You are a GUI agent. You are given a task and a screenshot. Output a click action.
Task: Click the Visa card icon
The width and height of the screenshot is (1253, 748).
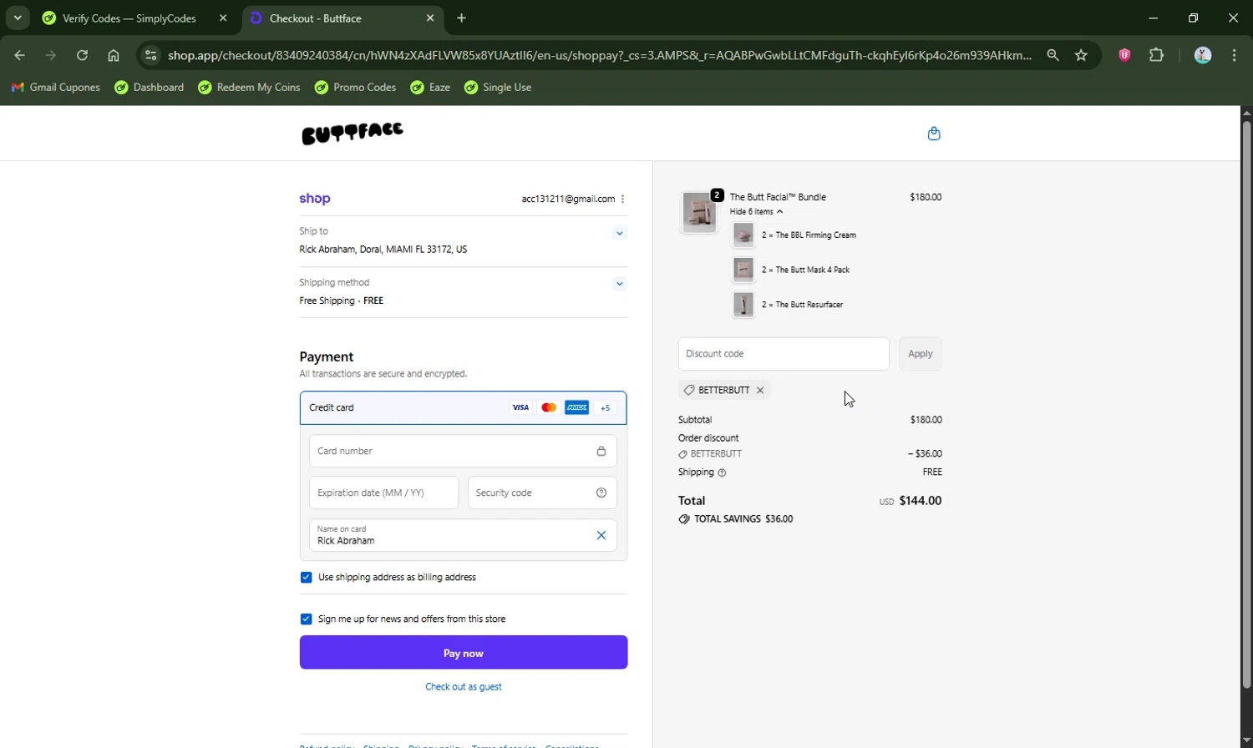(520, 407)
